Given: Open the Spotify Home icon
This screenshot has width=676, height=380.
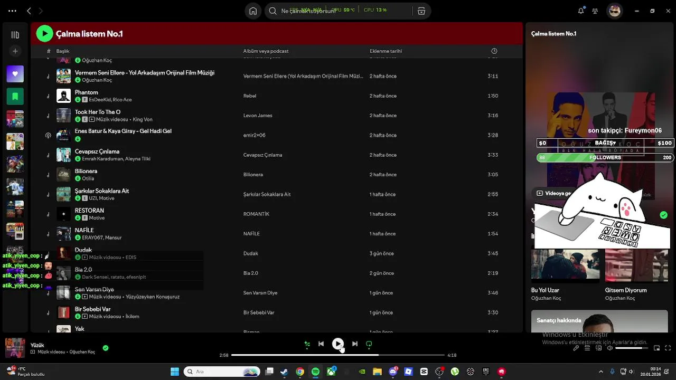Looking at the screenshot, I should (x=253, y=11).
